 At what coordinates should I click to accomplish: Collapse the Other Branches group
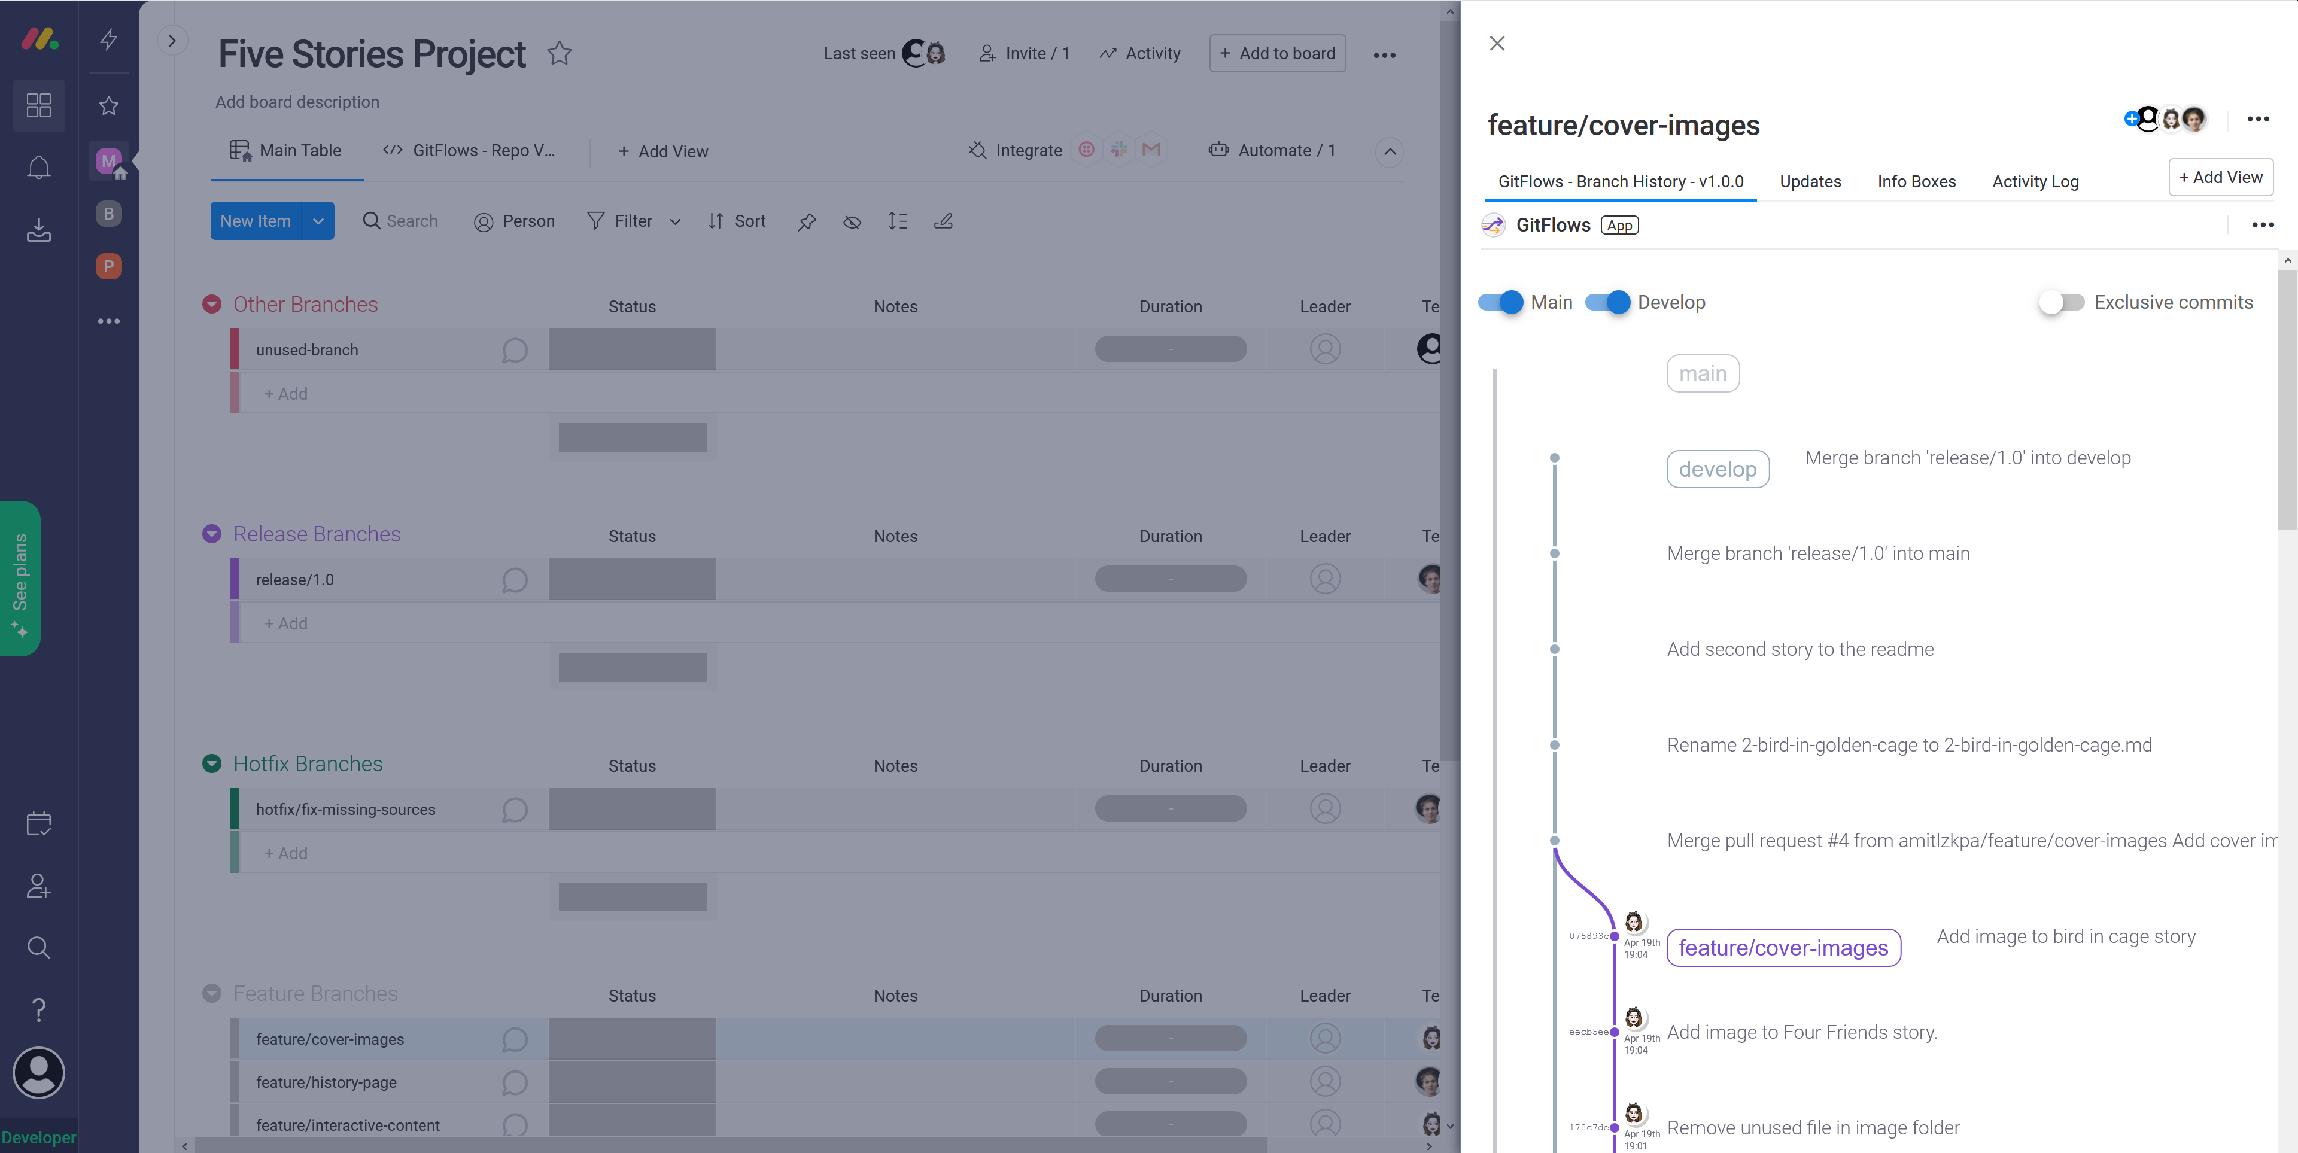click(x=211, y=305)
